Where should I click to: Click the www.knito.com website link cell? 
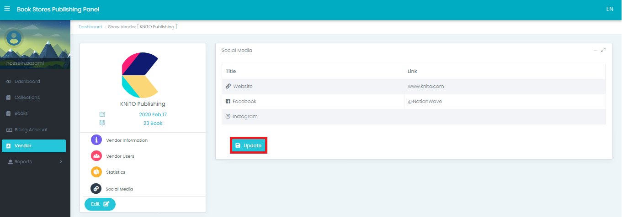[x=426, y=86]
